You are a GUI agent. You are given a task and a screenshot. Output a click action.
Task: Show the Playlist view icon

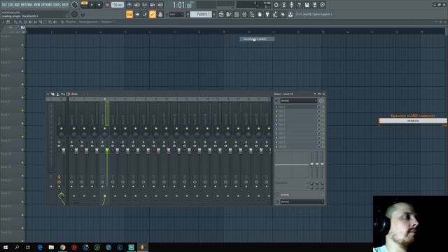click(221, 14)
